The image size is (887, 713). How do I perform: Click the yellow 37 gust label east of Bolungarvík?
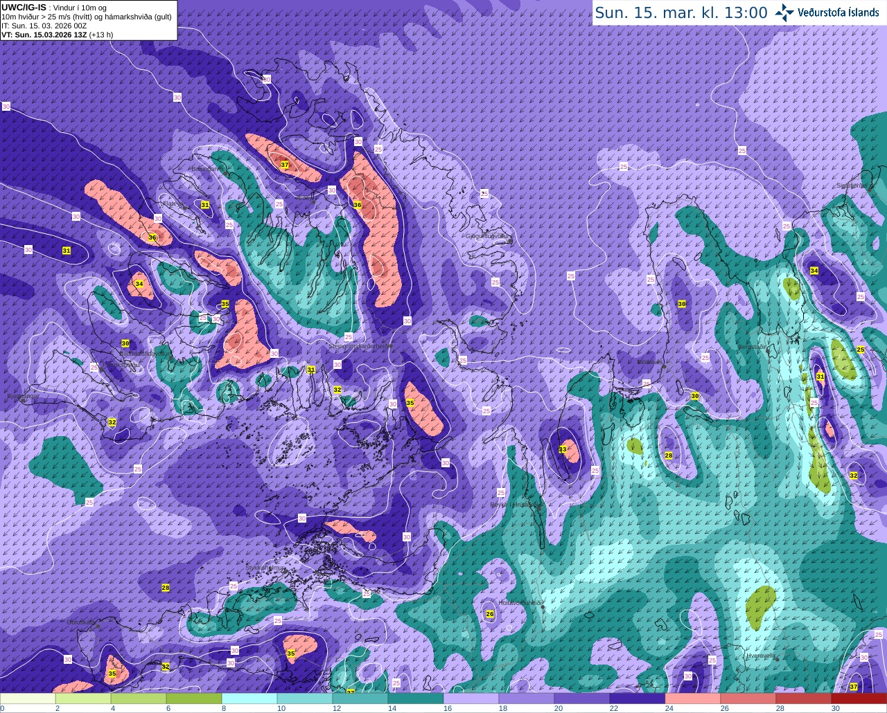click(285, 165)
